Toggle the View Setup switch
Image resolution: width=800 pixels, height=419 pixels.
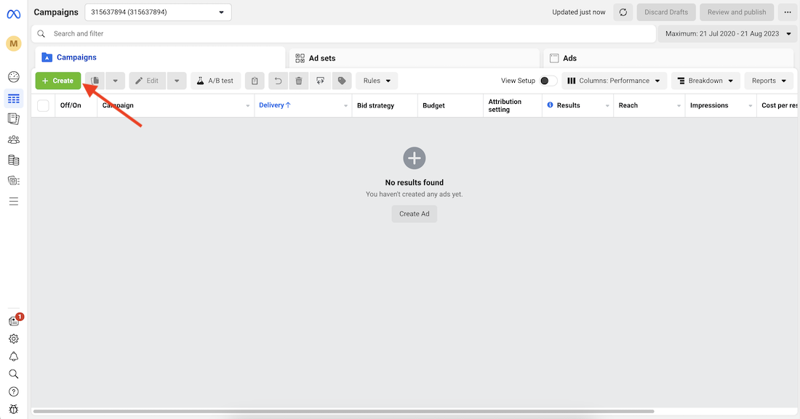[x=548, y=81]
